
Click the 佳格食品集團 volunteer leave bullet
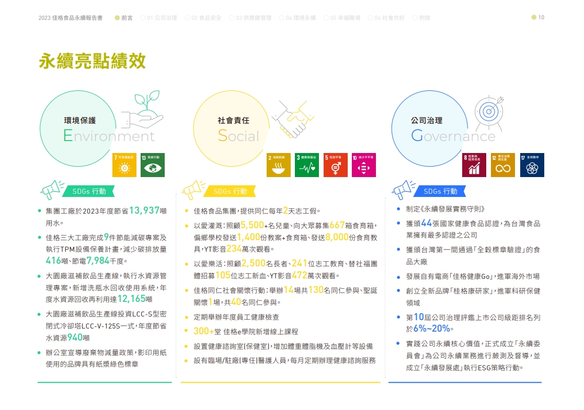pyautogui.click(x=257, y=211)
